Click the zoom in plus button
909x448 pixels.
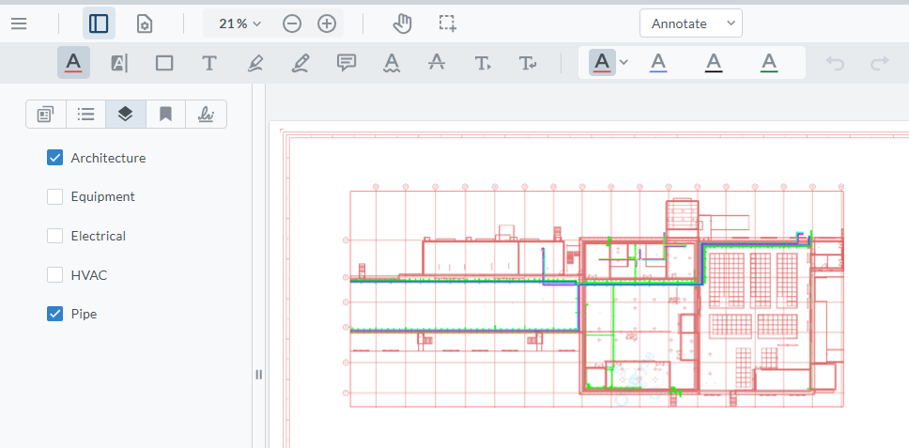[x=327, y=23]
